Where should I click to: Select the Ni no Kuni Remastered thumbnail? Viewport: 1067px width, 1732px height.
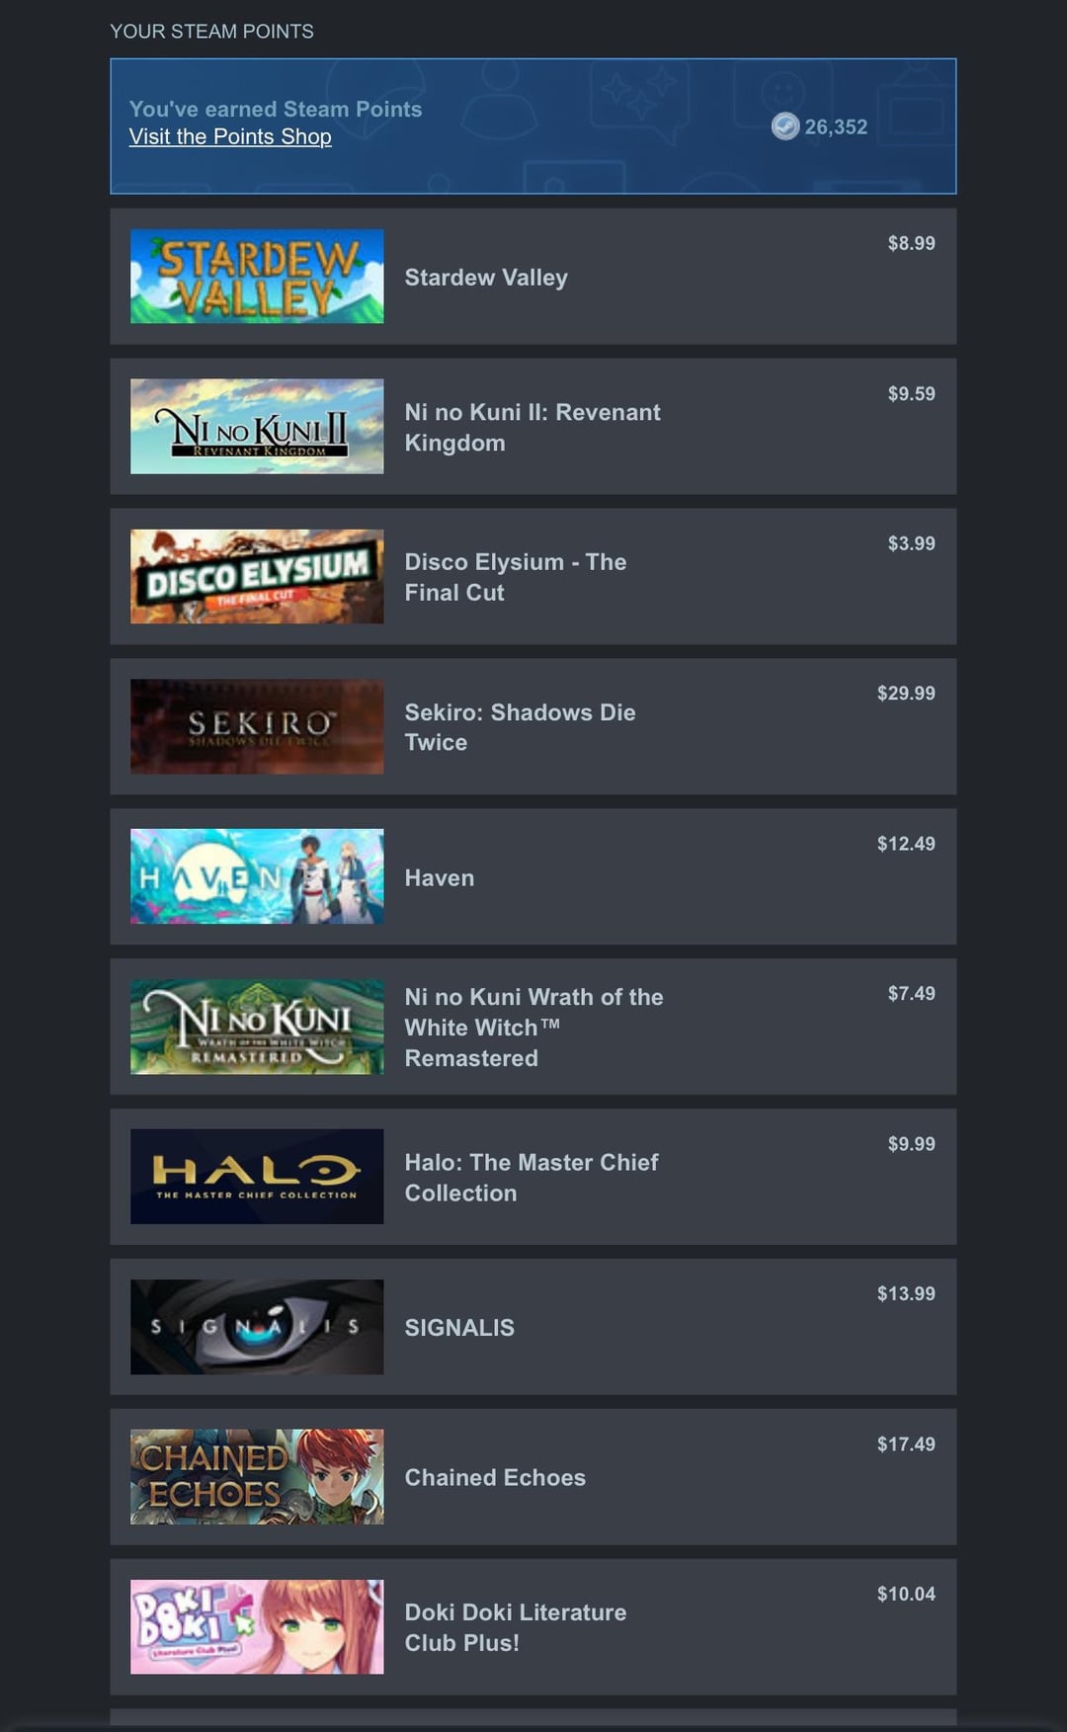pyautogui.click(x=257, y=1027)
